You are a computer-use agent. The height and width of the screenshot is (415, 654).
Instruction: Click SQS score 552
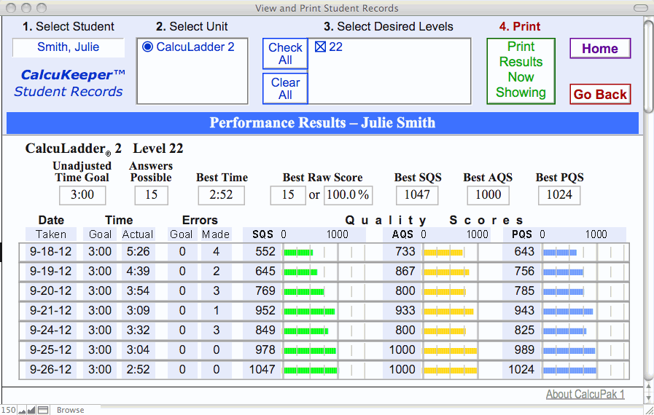265,252
